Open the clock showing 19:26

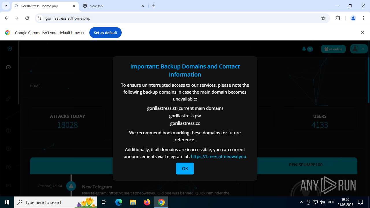345,202
